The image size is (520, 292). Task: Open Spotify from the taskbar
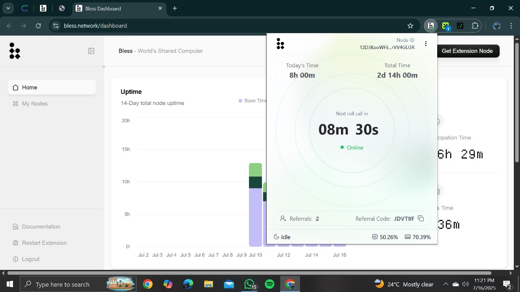point(270,284)
